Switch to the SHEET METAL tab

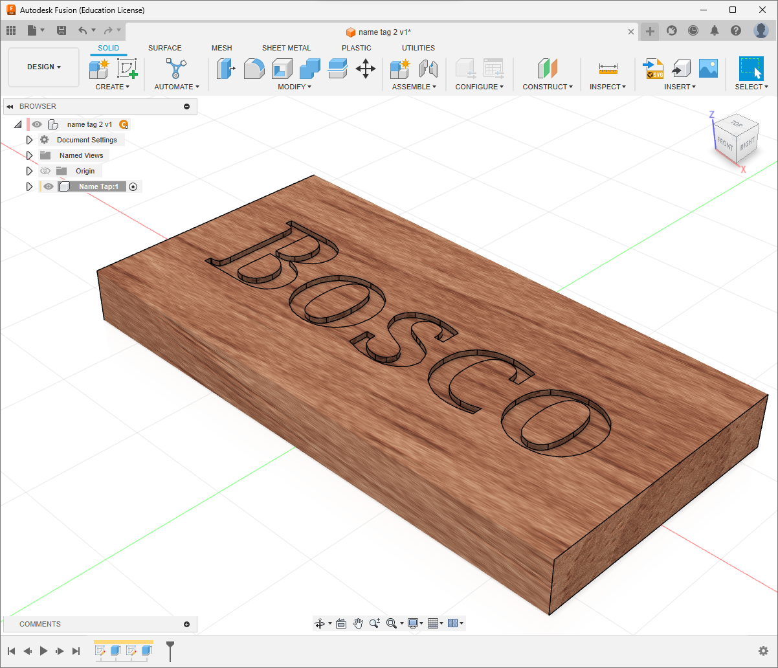pyautogui.click(x=286, y=48)
